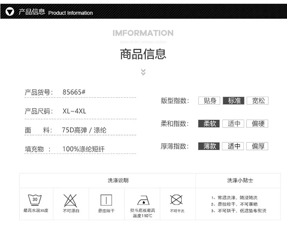Click the 不可漂白 caption
287x234 pixels.
(71, 211)
